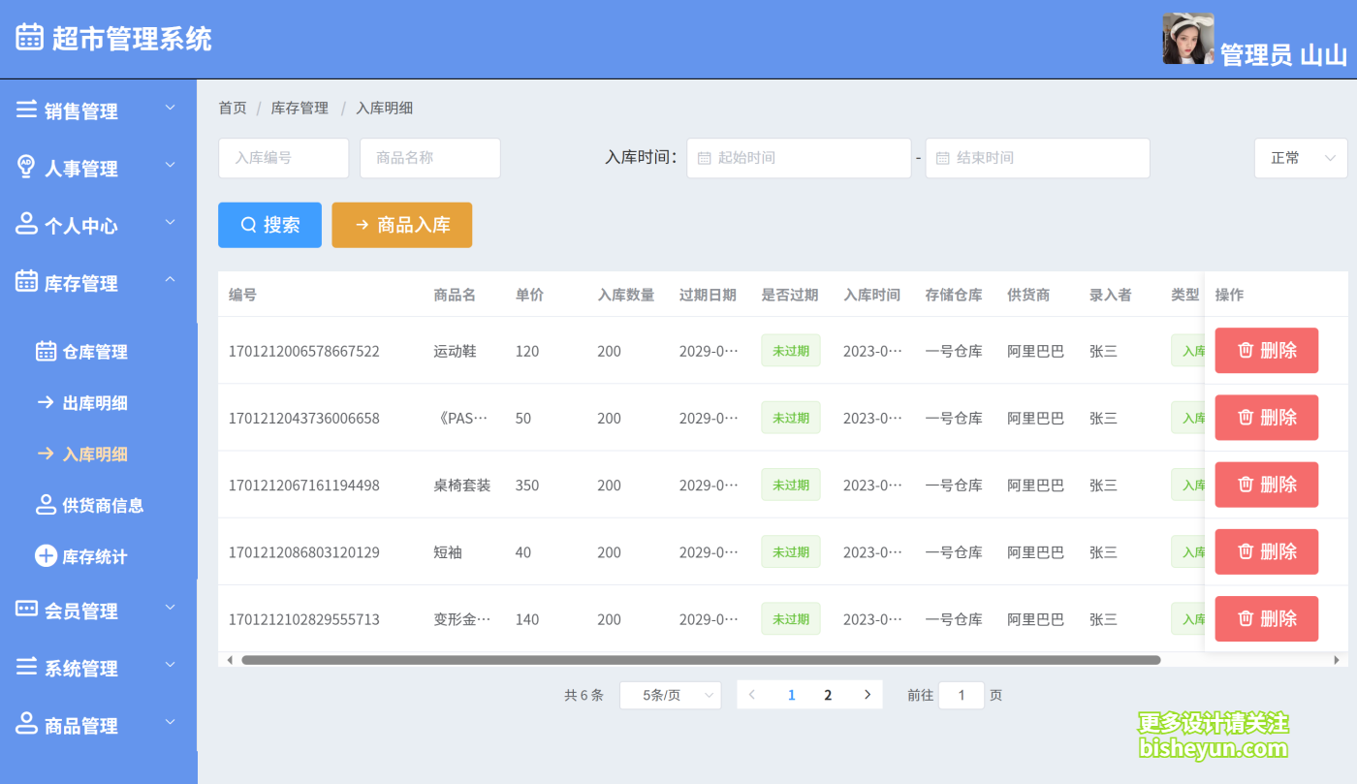Click the arrow icon beside 入库明细
The height and width of the screenshot is (784, 1357).
[46, 454]
